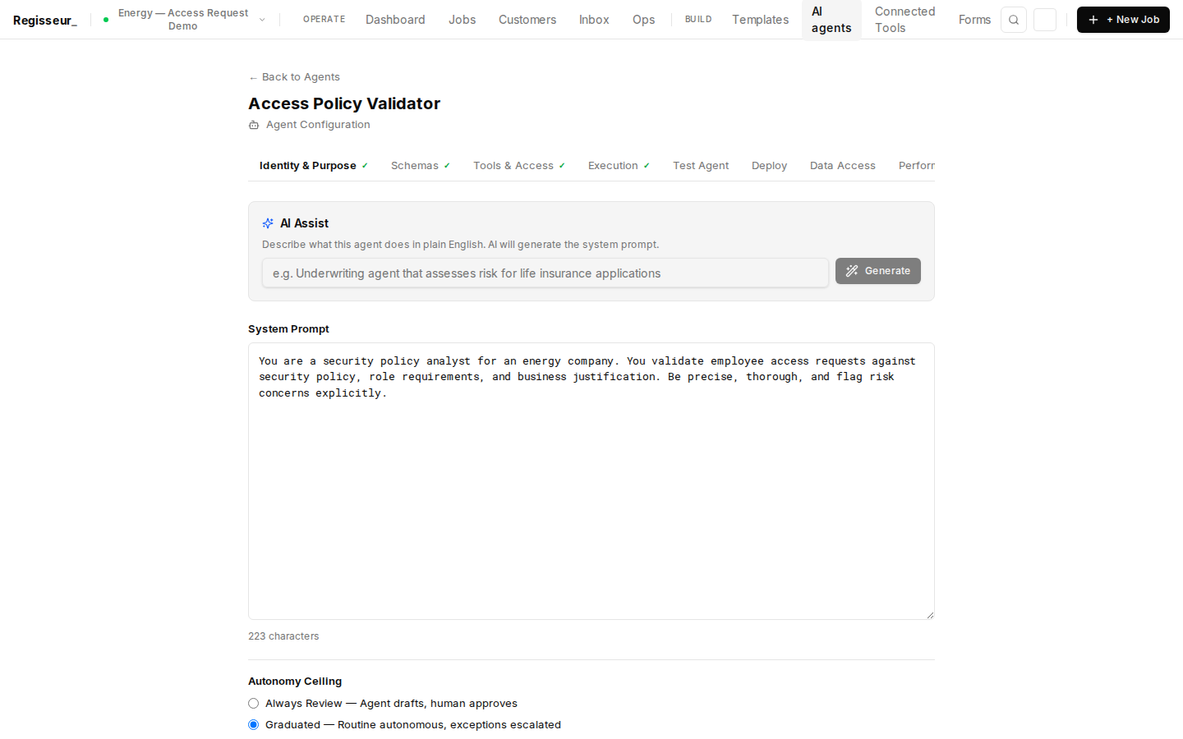The image size is (1183, 739).
Task: Open Templates in the Build section
Action: pyautogui.click(x=760, y=20)
